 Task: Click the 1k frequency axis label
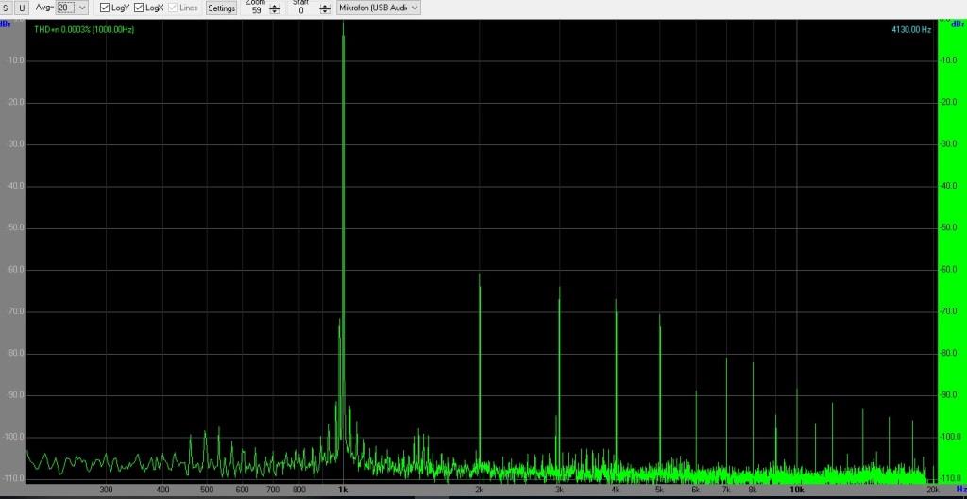[343, 490]
